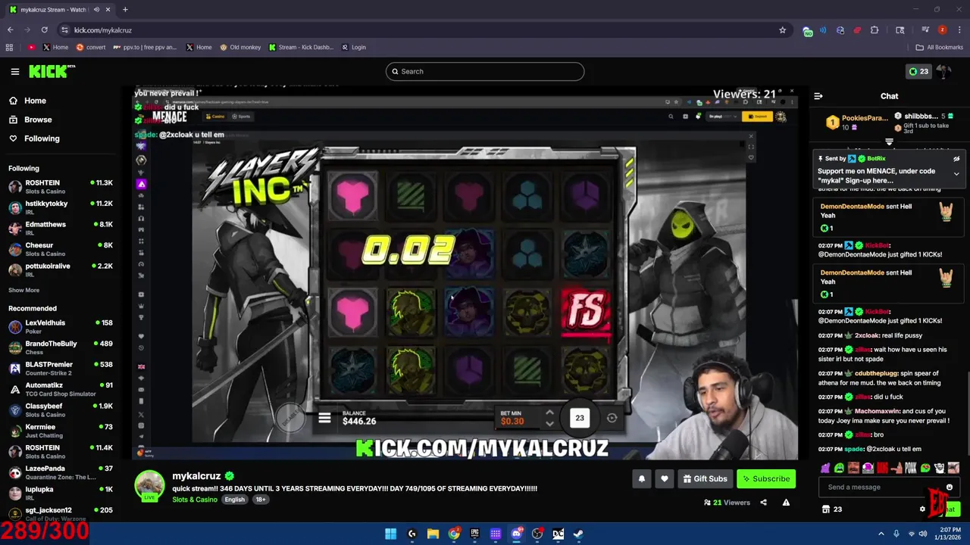Click the Kick search box
The height and width of the screenshot is (545, 970).
tap(485, 71)
